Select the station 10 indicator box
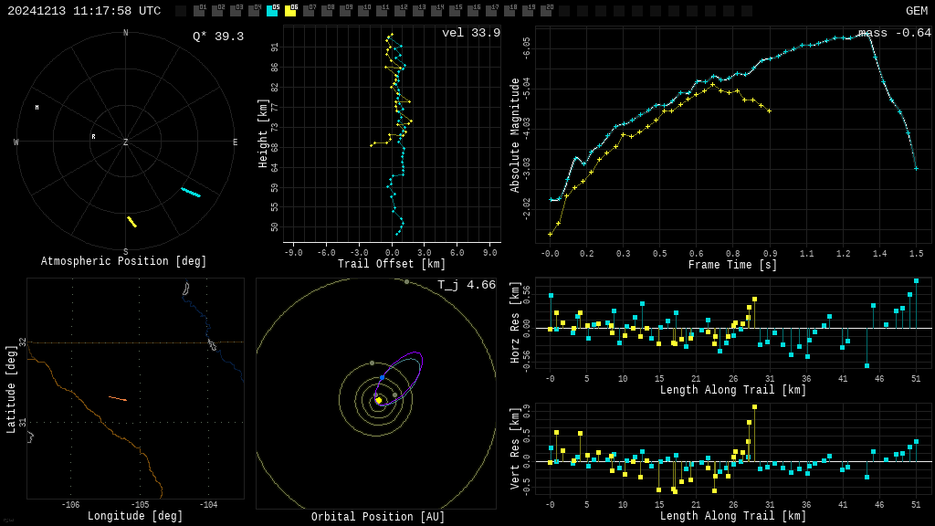935x526 pixels. click(363, 11)
